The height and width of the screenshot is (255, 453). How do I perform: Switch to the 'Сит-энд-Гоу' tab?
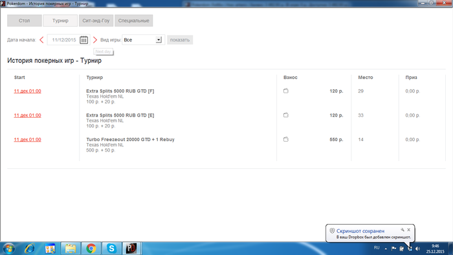click(x=96, y=21)
